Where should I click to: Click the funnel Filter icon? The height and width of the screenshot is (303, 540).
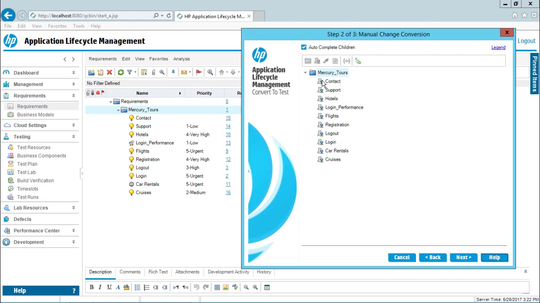(130, 72)
